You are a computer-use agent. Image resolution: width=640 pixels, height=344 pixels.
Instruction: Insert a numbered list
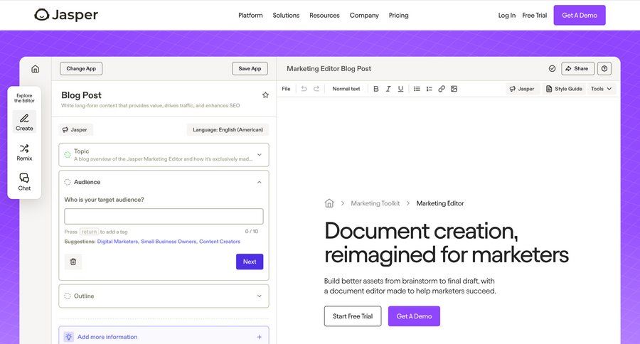coord(429,89)
